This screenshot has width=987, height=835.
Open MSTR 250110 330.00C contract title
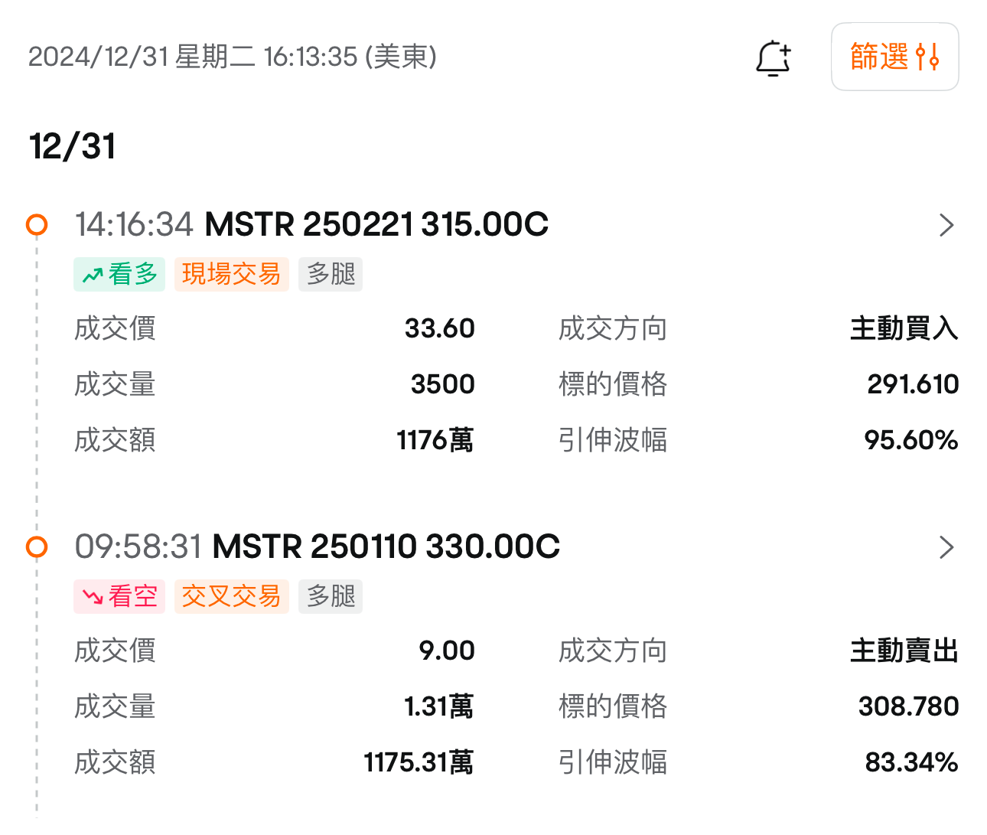[x=386, y=547]
